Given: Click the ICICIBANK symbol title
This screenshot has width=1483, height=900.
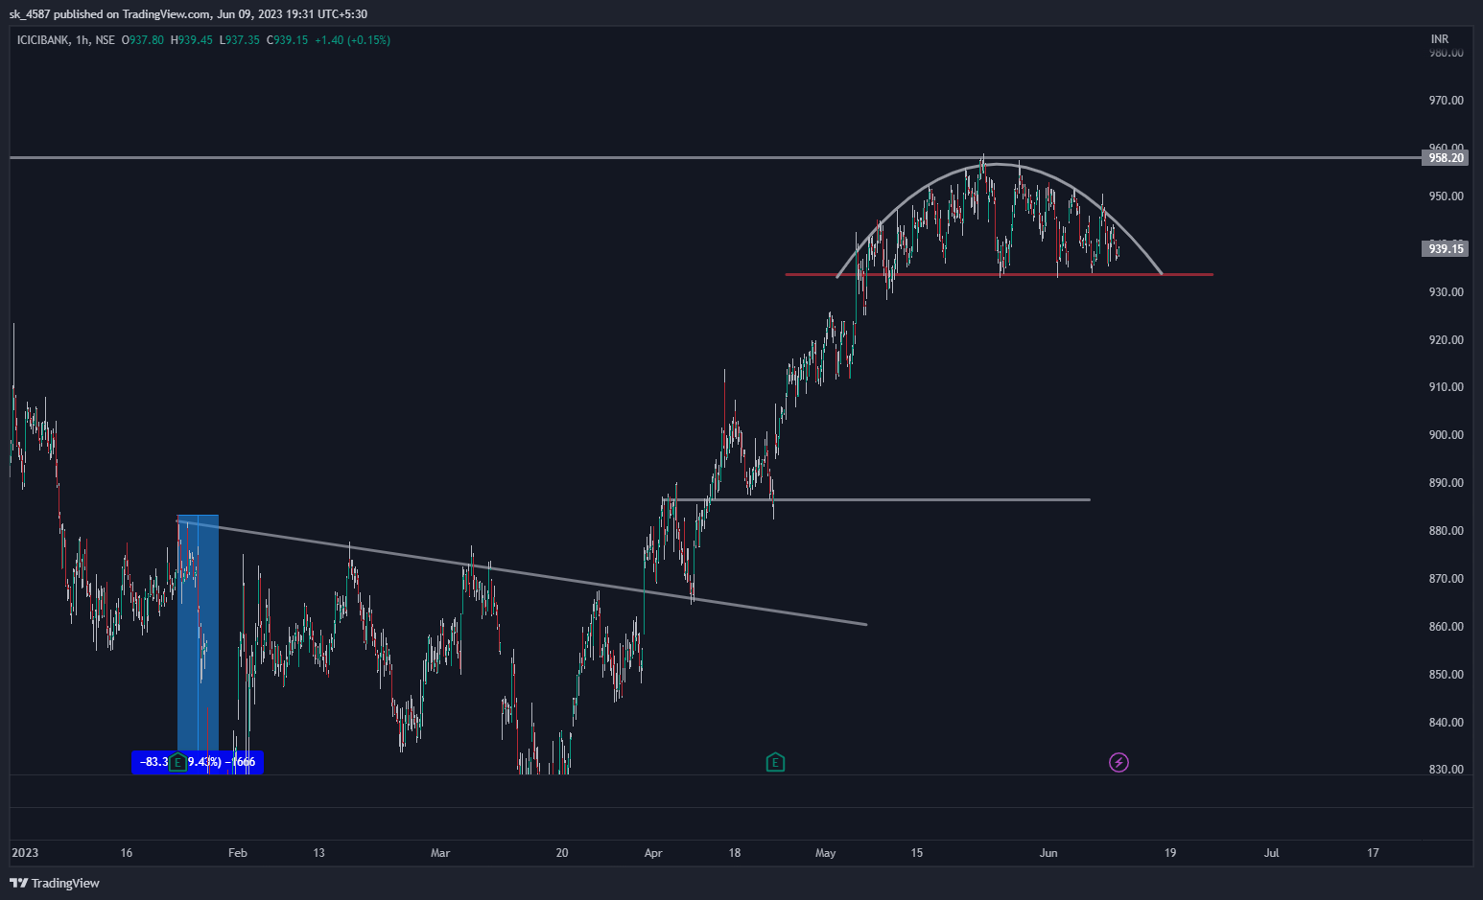Looking at the screenshot, I should point(43,40).
